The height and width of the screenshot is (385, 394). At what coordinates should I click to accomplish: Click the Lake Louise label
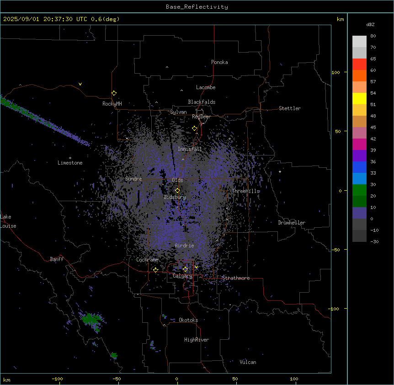click(x=8, y=221)
